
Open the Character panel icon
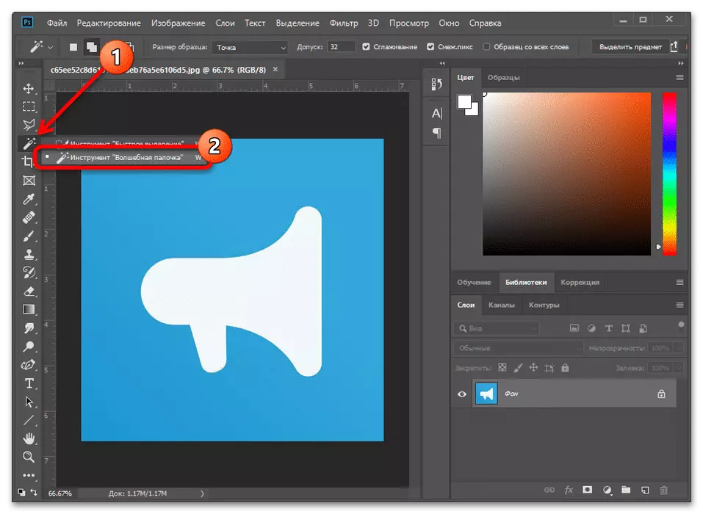coord(436,113)
